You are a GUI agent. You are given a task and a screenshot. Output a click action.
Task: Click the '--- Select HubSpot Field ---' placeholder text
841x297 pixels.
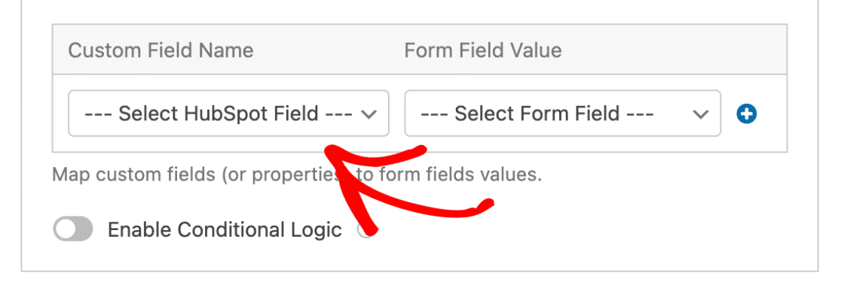[218, 114]
